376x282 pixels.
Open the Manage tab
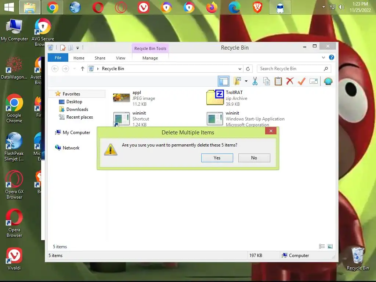click(x=150, y=58)
